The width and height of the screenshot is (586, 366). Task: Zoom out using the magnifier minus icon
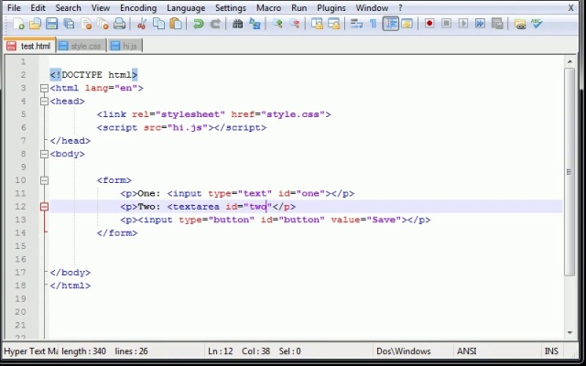point(295,24)
